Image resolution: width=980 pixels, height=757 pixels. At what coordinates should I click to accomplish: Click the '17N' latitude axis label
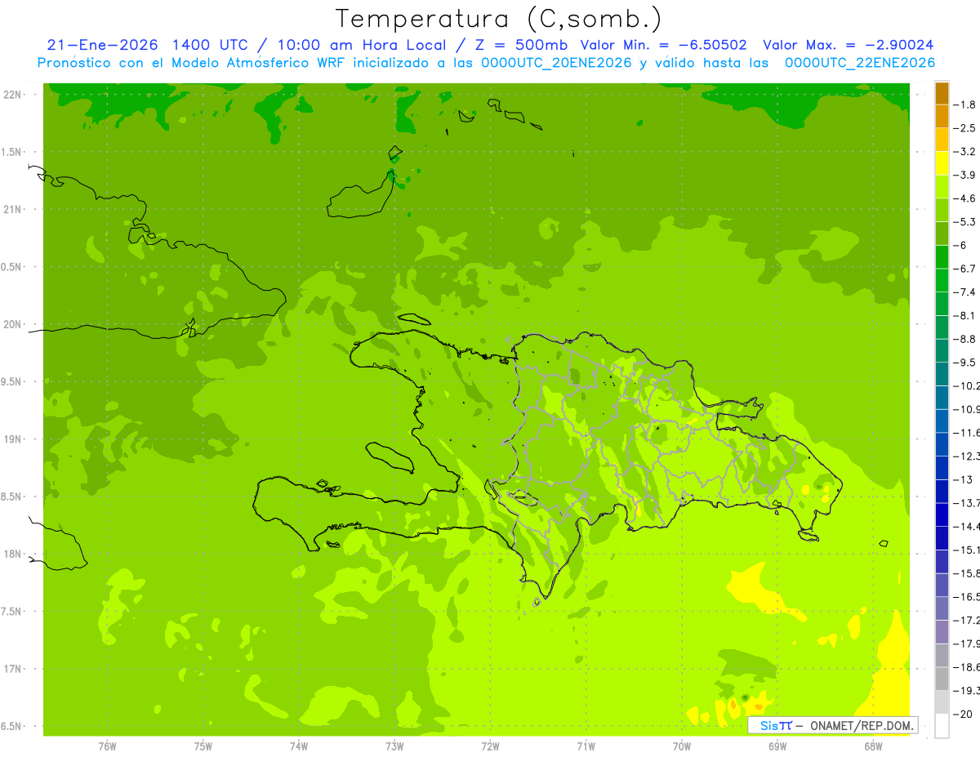tap(13, 670)
